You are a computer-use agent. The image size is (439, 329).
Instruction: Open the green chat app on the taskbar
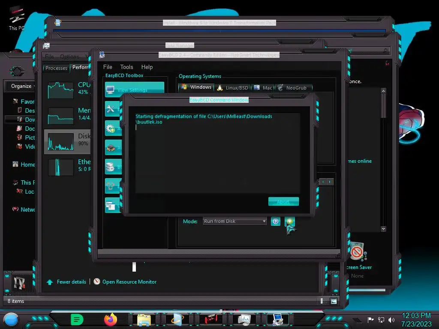click(77, 320)
